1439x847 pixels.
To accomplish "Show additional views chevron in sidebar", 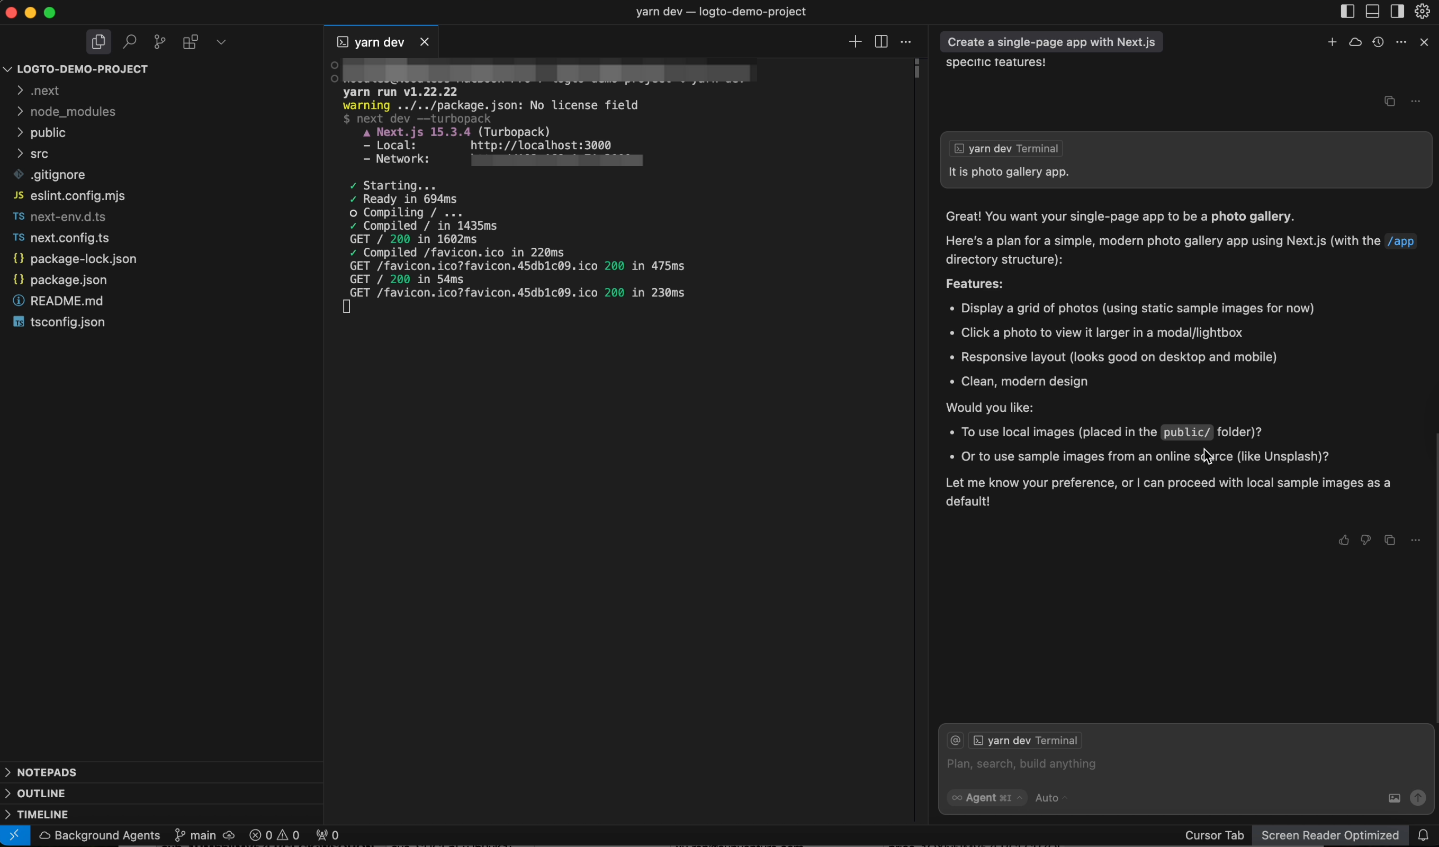I will click(221, 42).
